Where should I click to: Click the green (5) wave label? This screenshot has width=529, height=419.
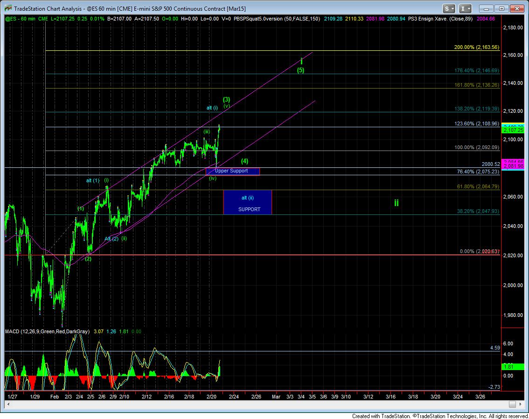pyautogui.click(x=301, y=70)
